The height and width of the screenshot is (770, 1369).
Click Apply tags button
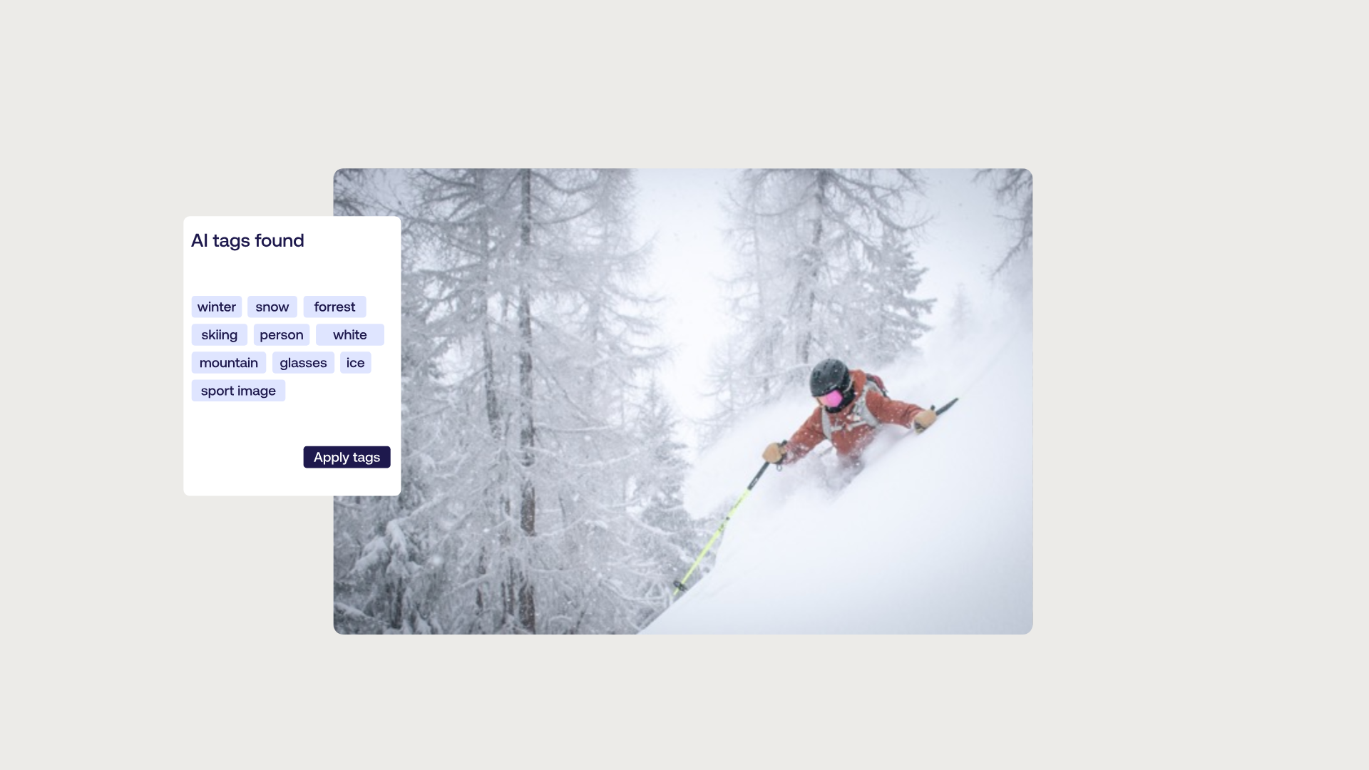347,457
